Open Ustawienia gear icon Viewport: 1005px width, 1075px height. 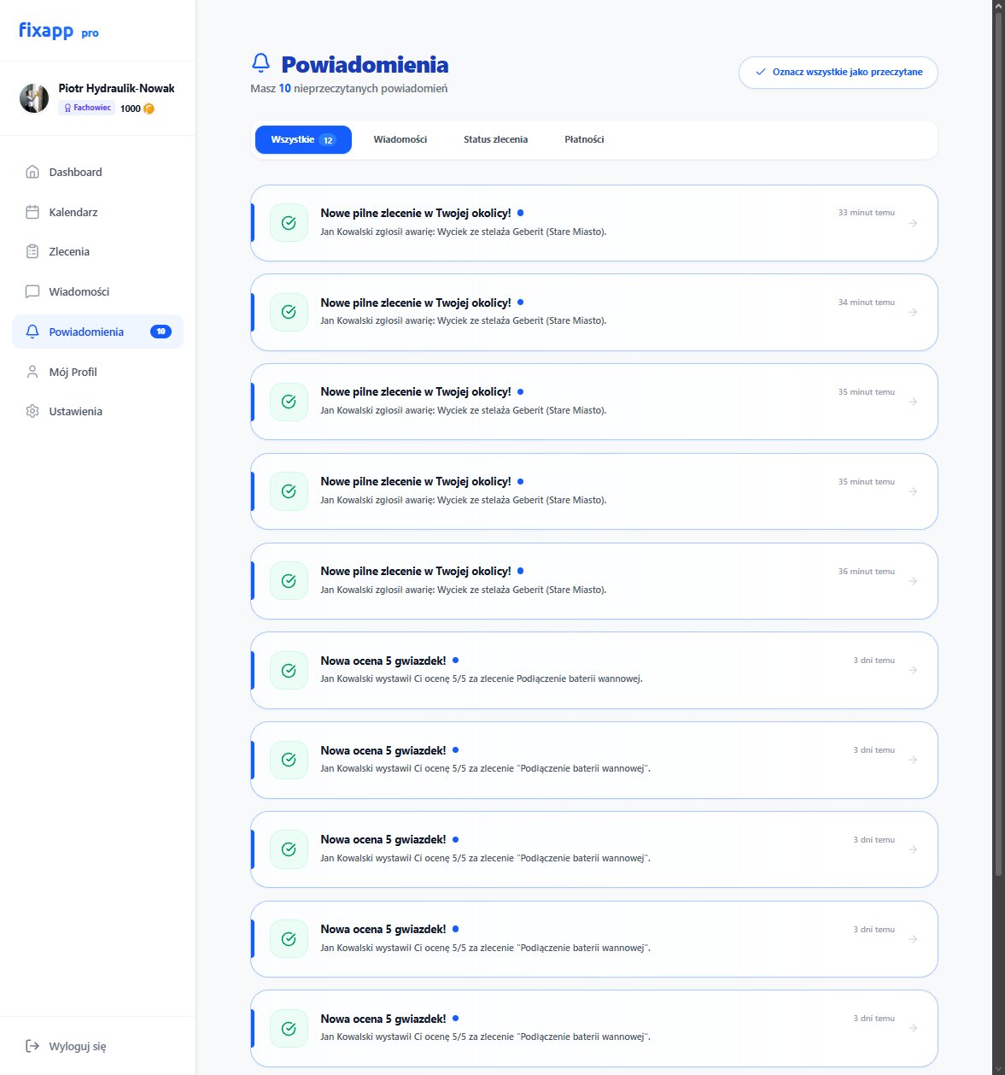32,411
